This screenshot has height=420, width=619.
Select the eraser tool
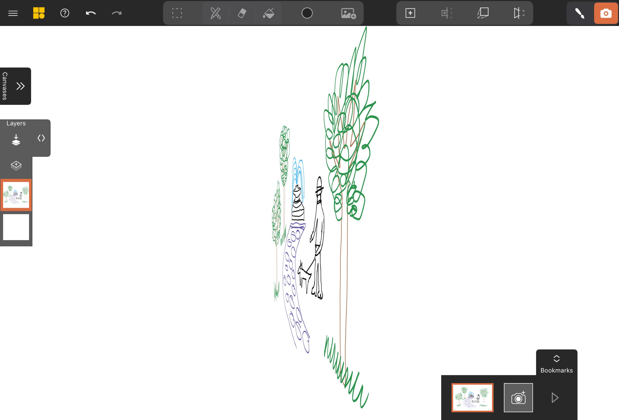(x=241, y=13)
